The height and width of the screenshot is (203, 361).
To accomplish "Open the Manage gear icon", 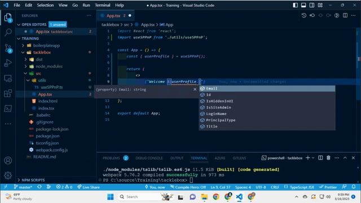I will pos(8,175).
